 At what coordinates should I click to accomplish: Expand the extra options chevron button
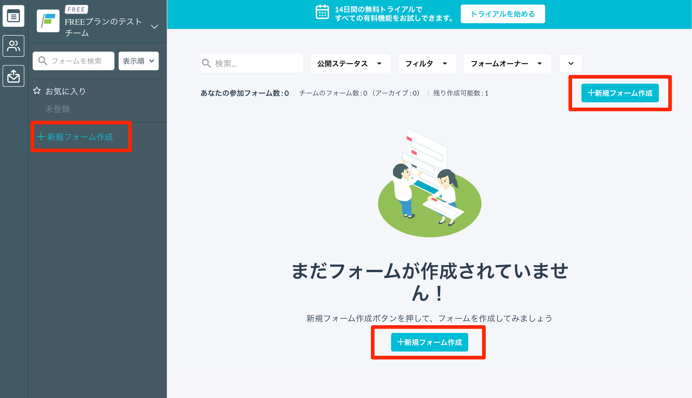[x=571, y=63]
